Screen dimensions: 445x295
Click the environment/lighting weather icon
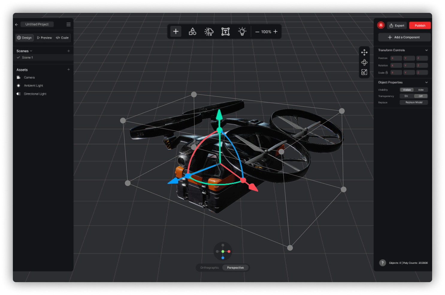[209, 31]
